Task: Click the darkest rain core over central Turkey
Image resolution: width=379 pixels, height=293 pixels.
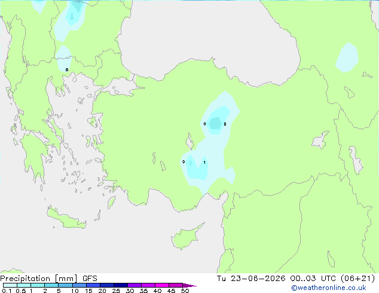Action: (215, 123)
